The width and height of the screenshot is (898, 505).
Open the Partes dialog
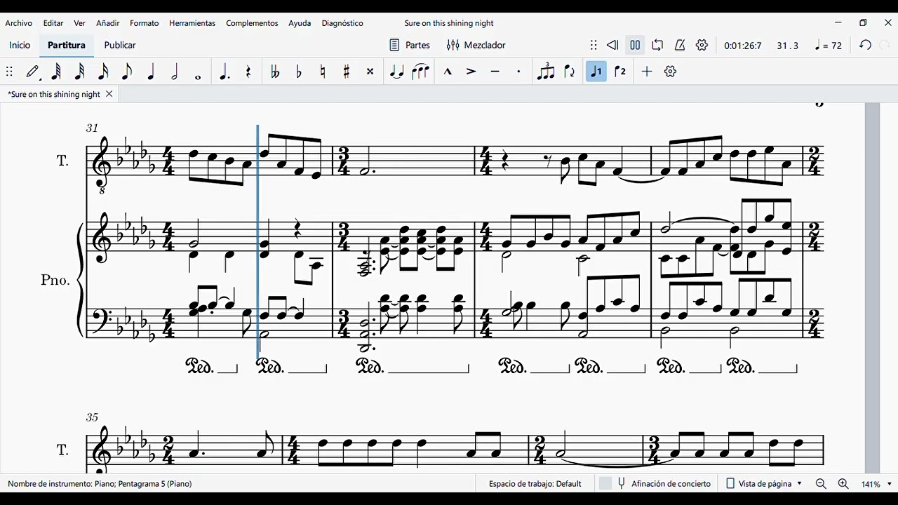click(x=410, y=45)
